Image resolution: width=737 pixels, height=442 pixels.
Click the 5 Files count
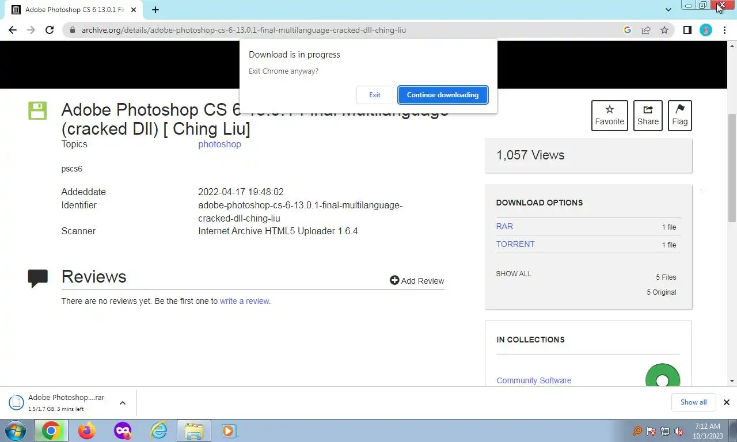click(666, 277)
